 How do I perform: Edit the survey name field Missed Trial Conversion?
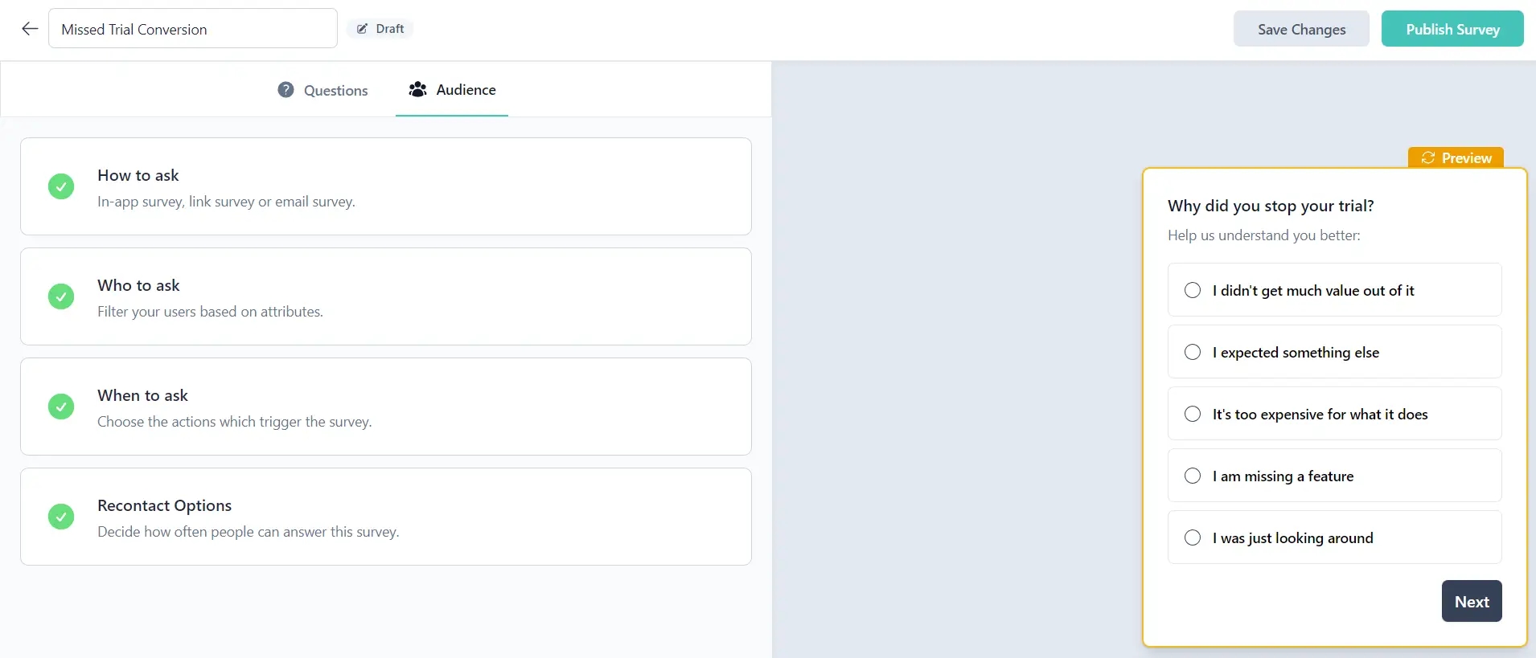193,29
